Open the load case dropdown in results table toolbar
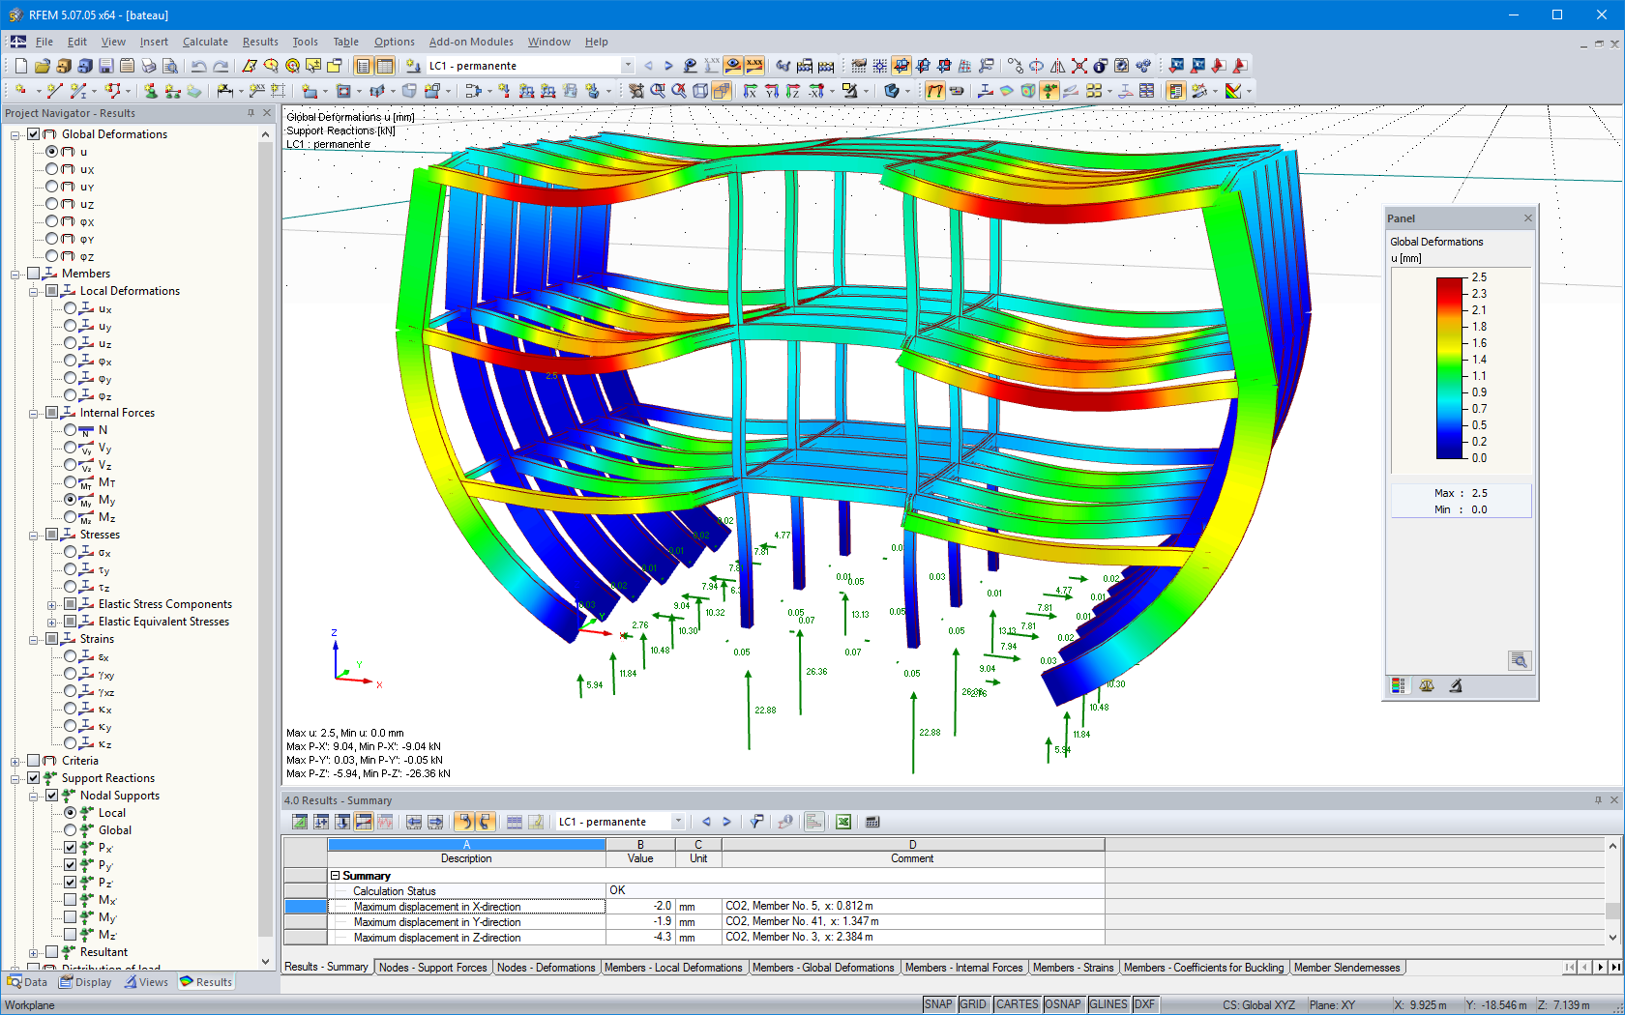The height and width of the screenshot is (1015, 1625). click(x=678, y=822)
